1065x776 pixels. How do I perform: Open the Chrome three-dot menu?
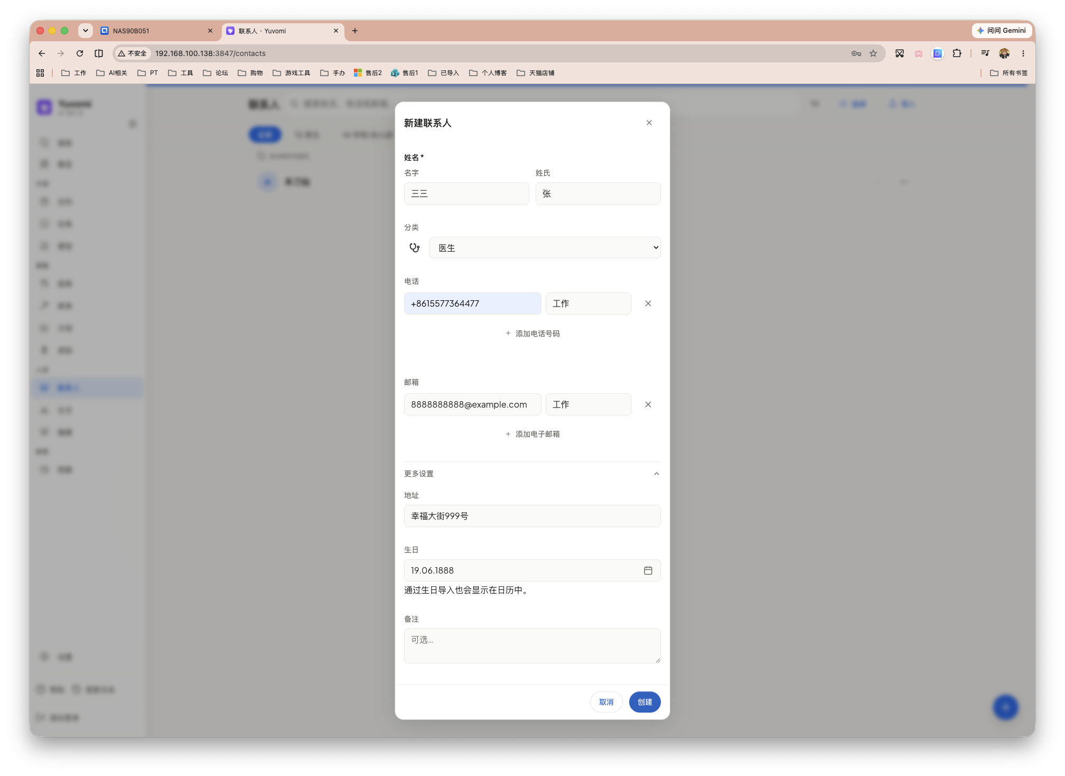point(1023,53)
